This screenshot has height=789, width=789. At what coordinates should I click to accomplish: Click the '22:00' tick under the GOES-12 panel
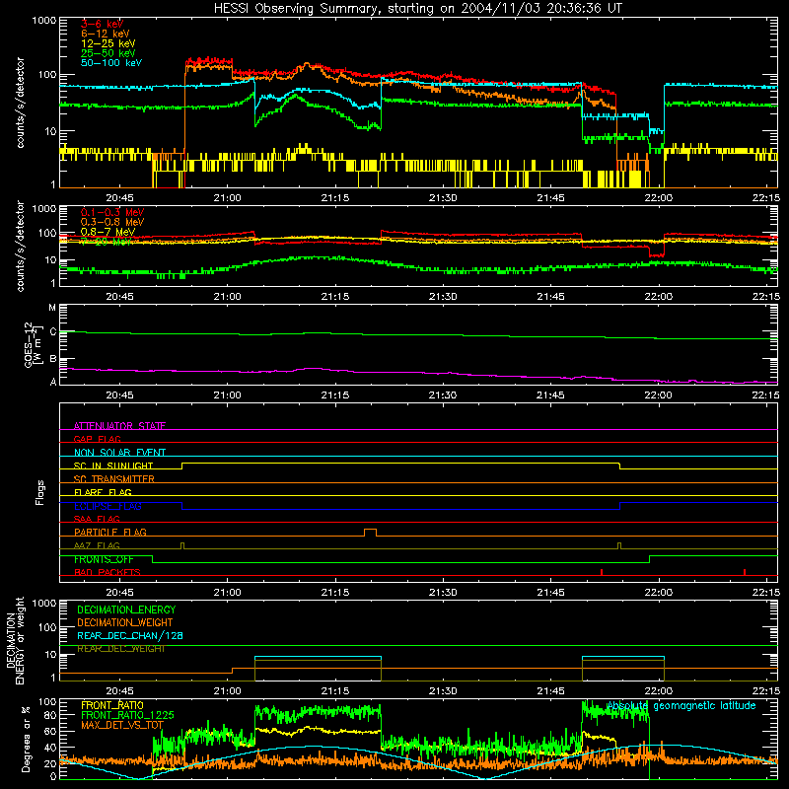[658, 395]
